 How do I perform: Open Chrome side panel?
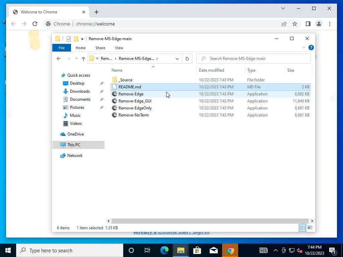[x=308, y=24]
